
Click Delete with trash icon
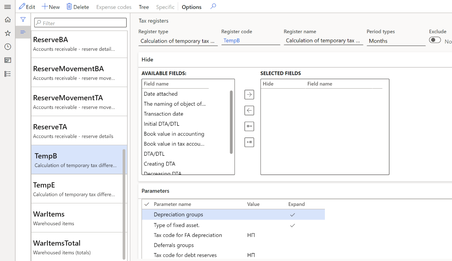(78, 7)
